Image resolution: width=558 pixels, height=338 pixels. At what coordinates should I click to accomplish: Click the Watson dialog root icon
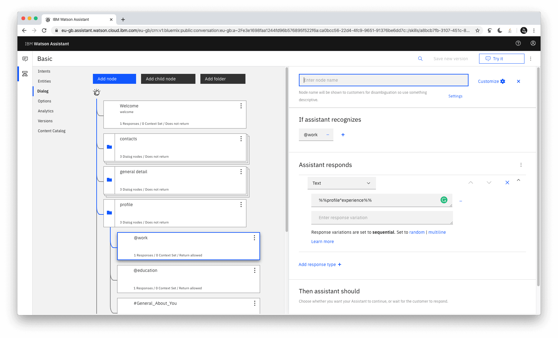point(97,92)
